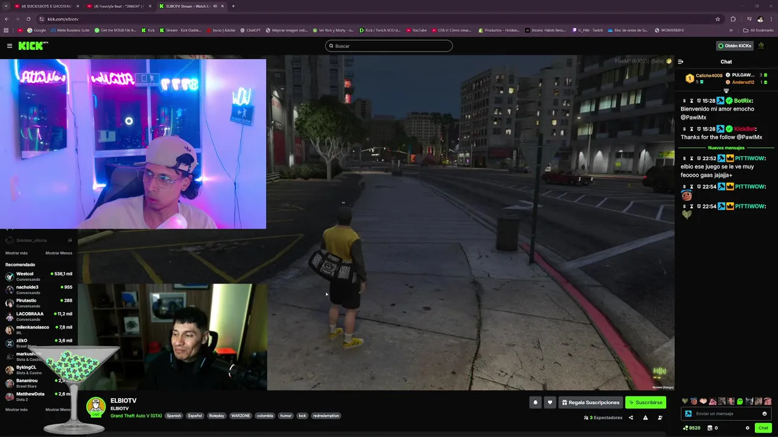Image resolution: width=778 pixels, height=437 pixels.
Task: Go to the Kick home logo
Action: [33, 46]
